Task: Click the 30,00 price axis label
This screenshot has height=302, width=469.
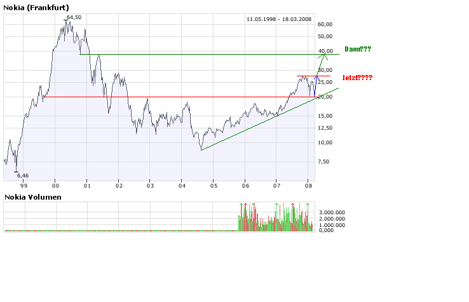Action: coord(325,70)
